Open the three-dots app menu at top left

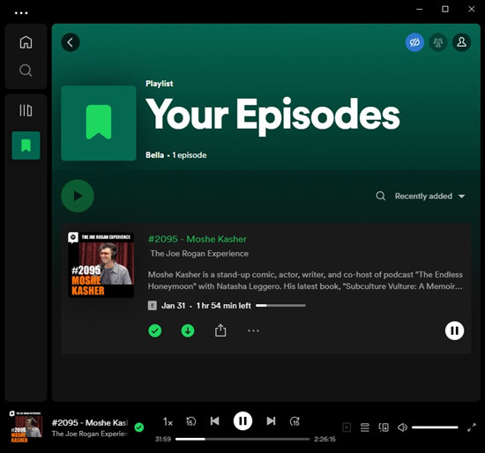click(x=21, y=13)
